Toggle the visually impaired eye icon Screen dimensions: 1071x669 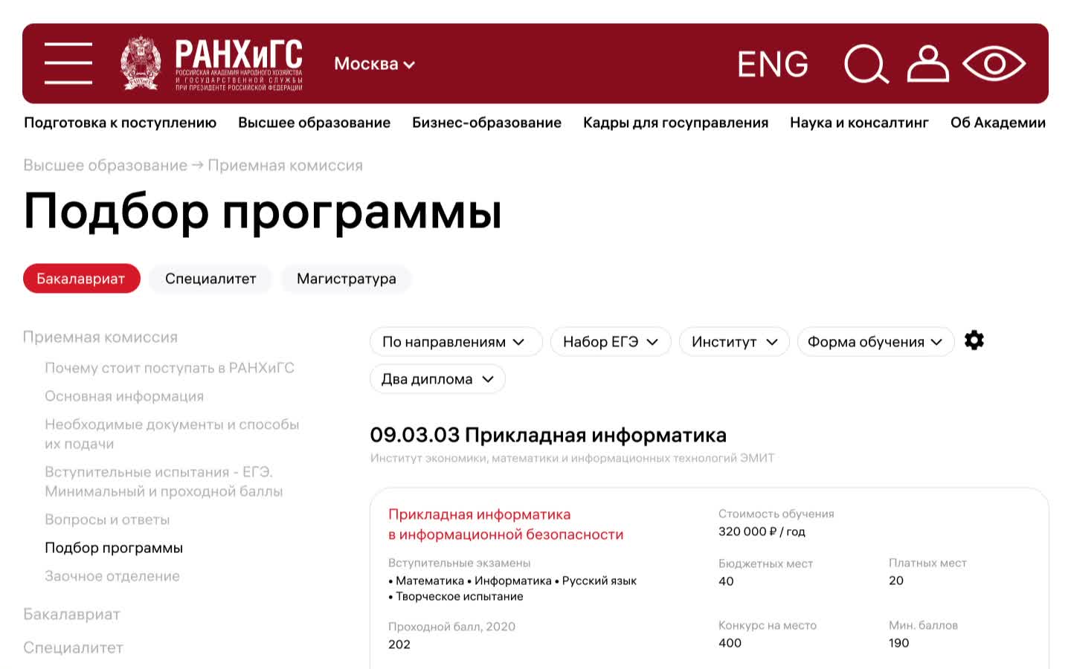(994, 64)
